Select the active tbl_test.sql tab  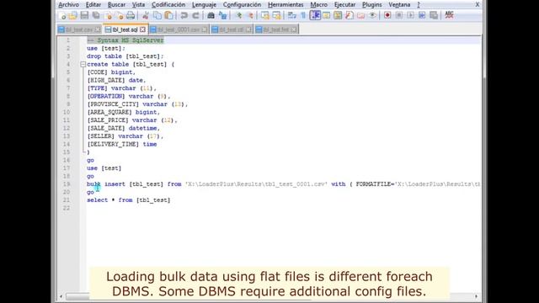[125, 29]
